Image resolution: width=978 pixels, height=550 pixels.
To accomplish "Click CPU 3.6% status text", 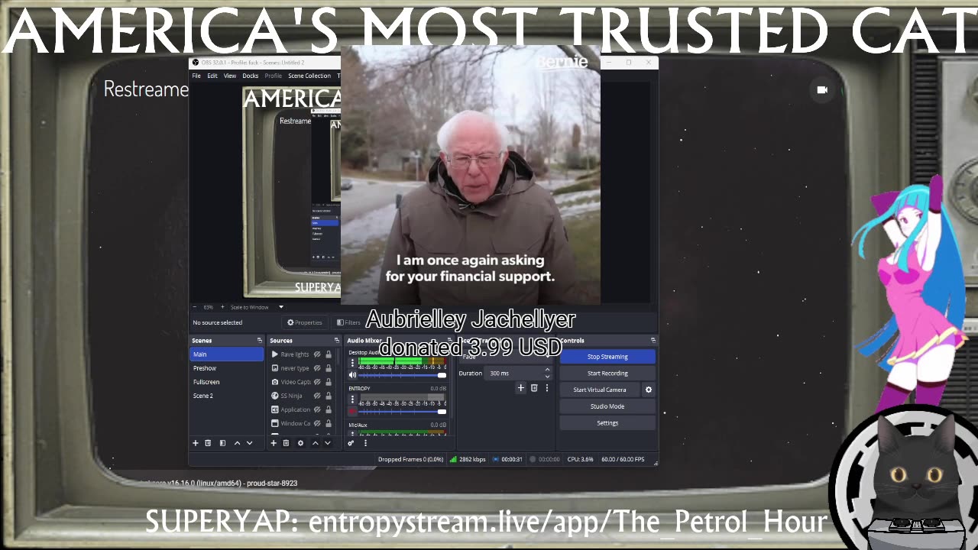I will pos(581,460).
